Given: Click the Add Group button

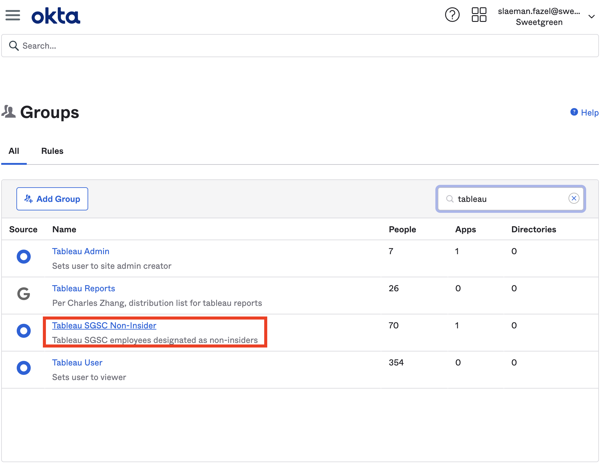Looking at the screenshot, I should coord(52,199).
